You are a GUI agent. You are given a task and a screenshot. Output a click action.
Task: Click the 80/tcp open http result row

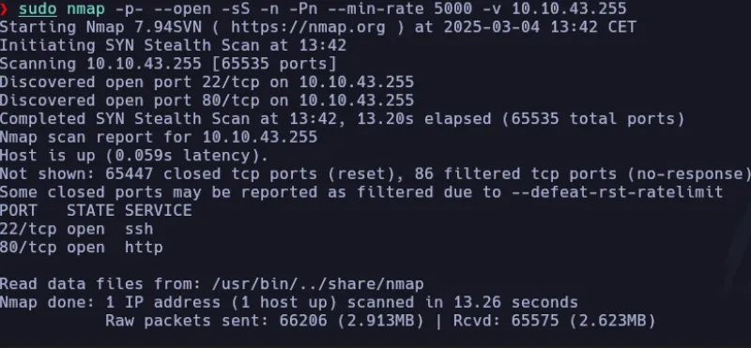point(82,247)
